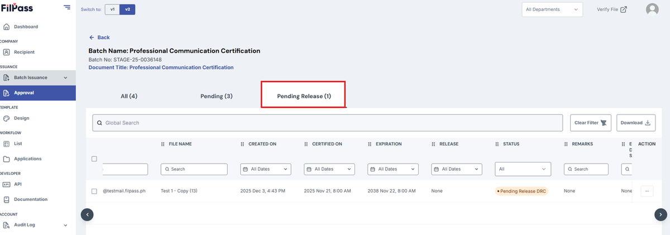
Task: Select the Pending Release (1) tab
Action: [304, 95]
